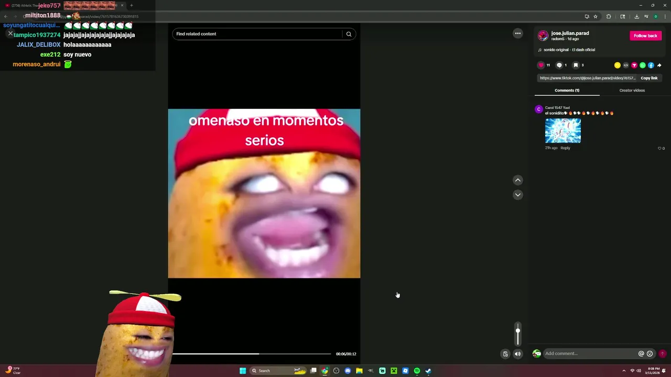Image resolution: width=671 pixels, height=377 pixels.
Task: Open the emoji picker icon
Action: tap(650, 354)
